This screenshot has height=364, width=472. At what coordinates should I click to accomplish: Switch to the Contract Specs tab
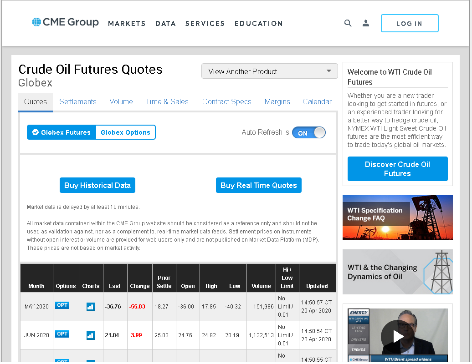(227, 102)
